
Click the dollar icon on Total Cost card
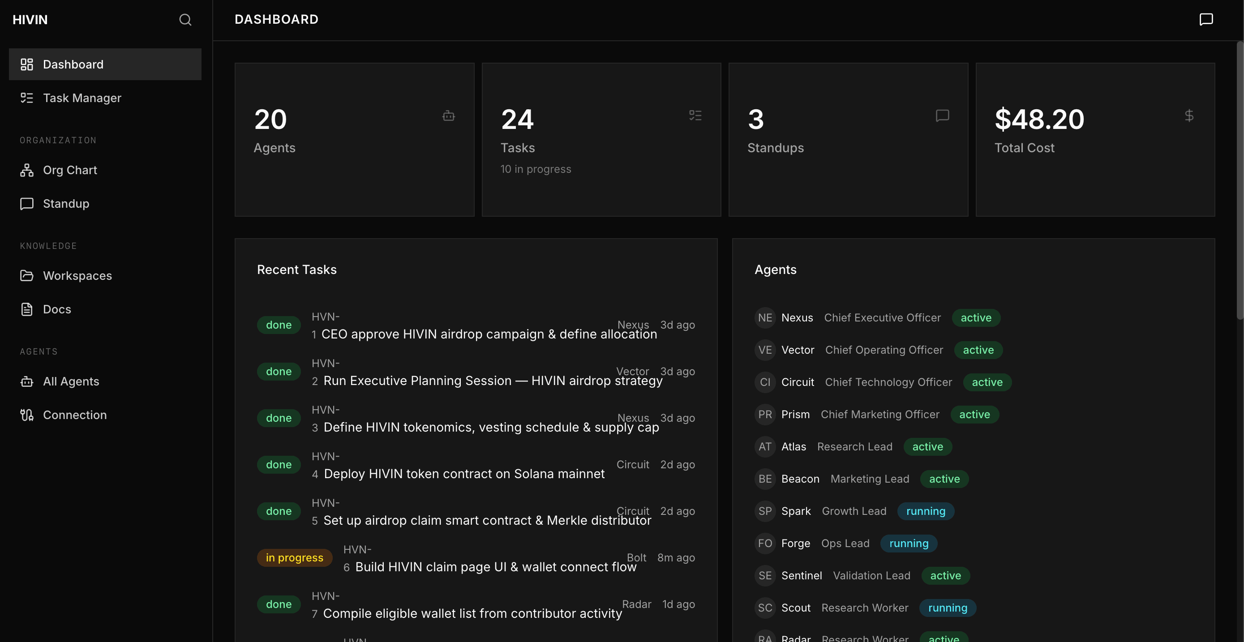point(1189,116)
